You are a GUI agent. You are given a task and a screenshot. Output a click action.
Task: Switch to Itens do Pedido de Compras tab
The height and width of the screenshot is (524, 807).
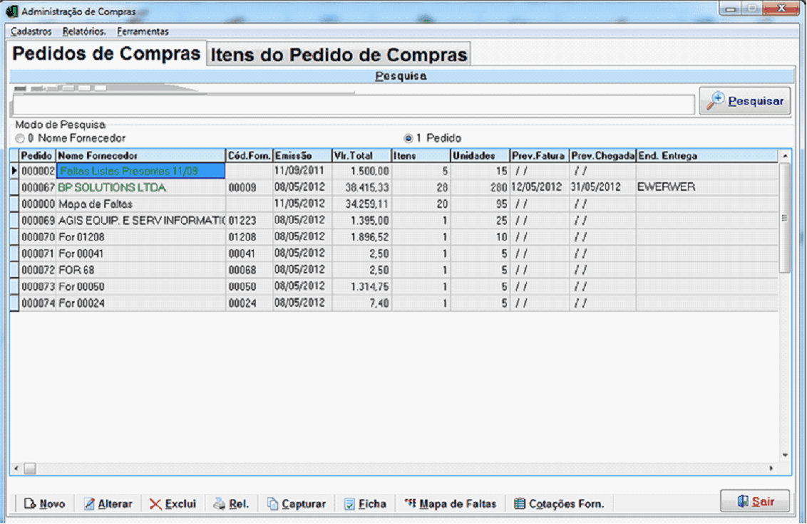pos(339,55)
